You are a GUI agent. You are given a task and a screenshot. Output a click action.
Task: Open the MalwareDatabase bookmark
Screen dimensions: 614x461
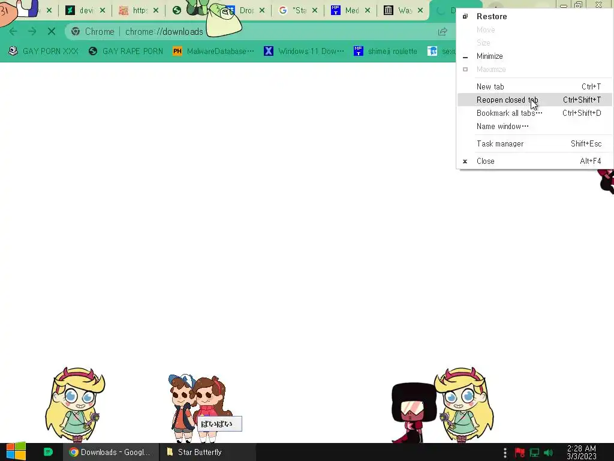213,52
